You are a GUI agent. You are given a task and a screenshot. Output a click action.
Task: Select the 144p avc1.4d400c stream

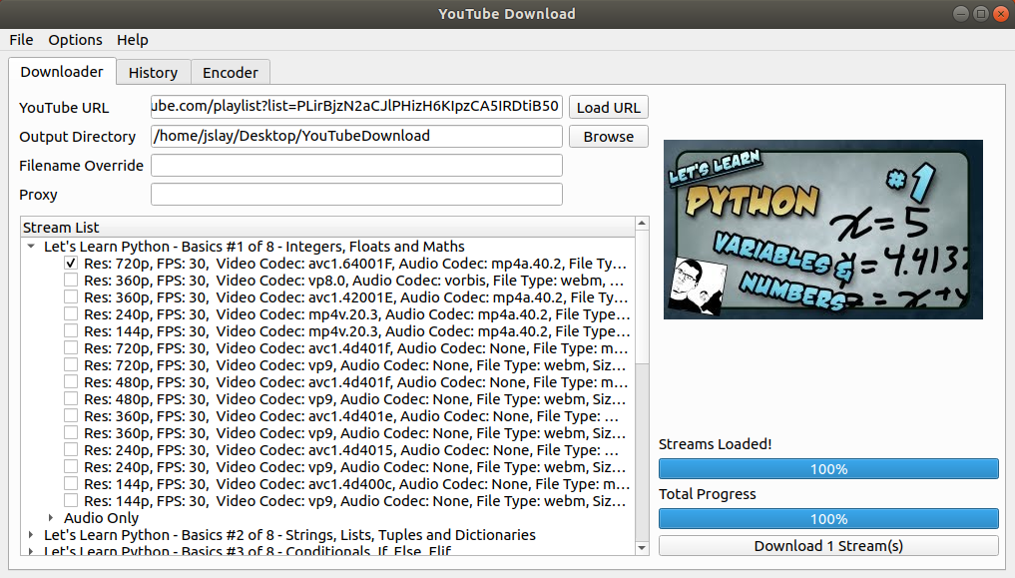[70, 484]
